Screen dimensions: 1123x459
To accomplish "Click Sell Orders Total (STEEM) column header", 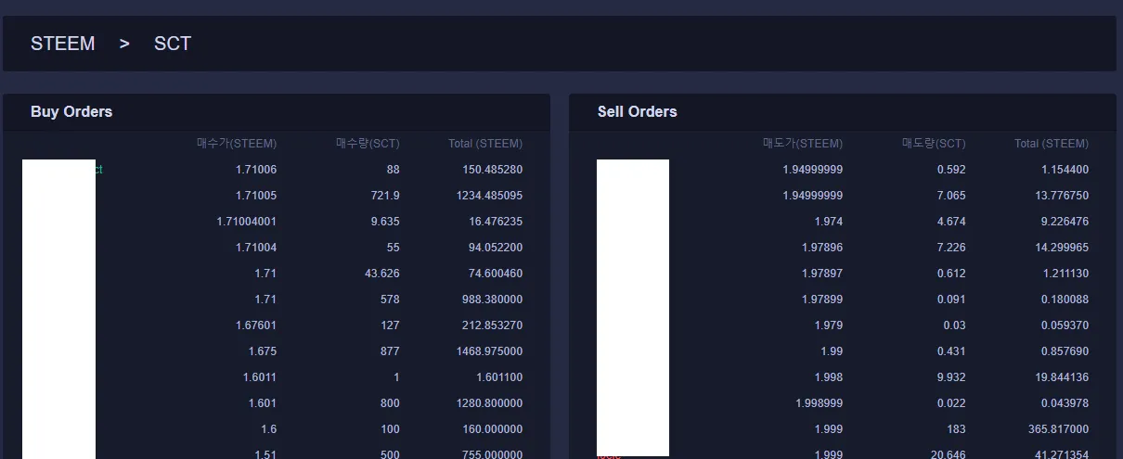I will [x=1052, y=144].
